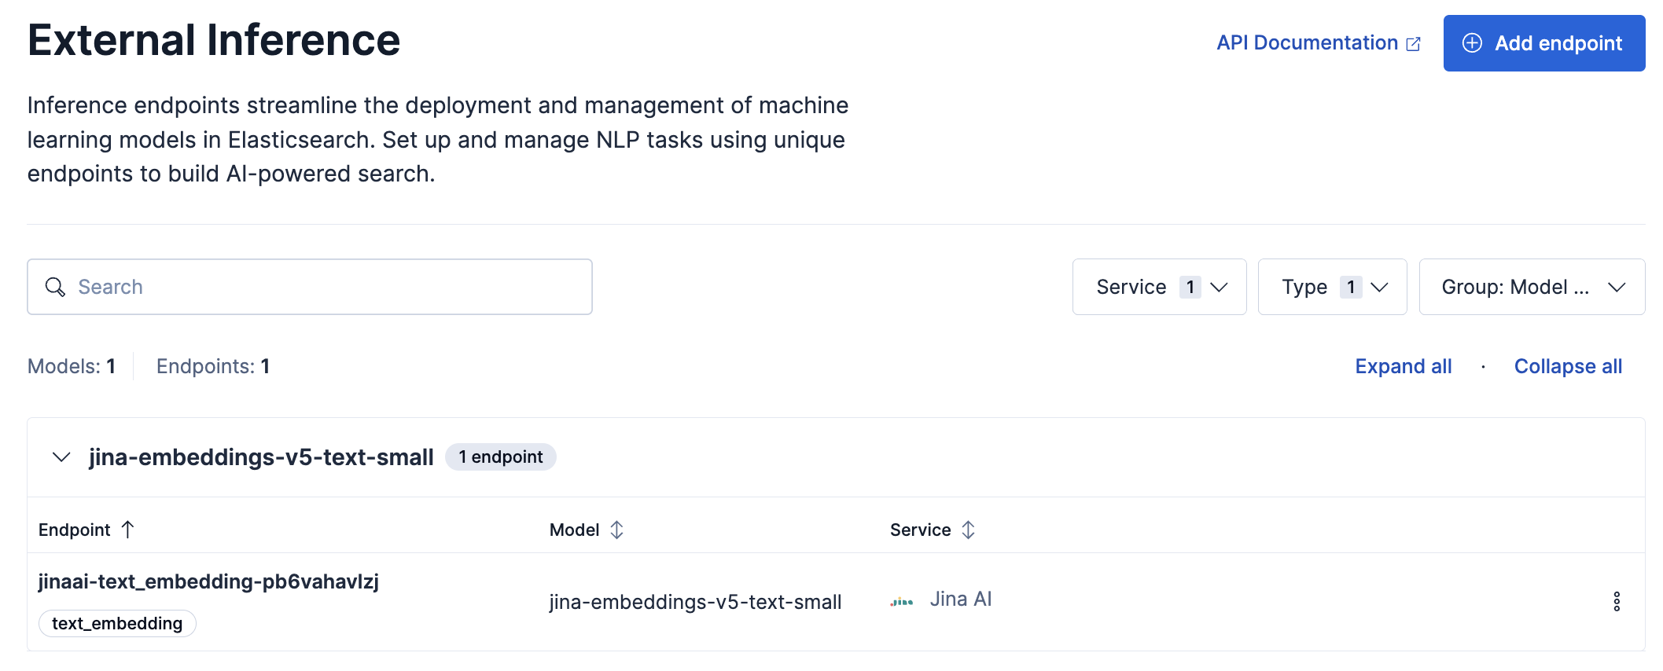Click the jina-embeddings-v5-text-small group title
1663x671 pixels.
[261, 457]
